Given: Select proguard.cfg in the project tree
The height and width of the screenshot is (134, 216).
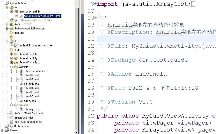Looking at the screenshot, I should [x=23, y=118].
